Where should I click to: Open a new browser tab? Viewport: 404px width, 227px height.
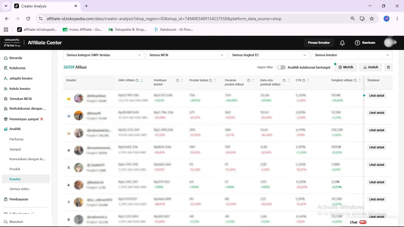86,6
